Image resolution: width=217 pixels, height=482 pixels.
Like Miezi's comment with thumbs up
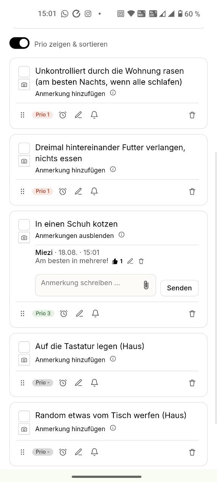pyautogui.click(x=115, y=261)
